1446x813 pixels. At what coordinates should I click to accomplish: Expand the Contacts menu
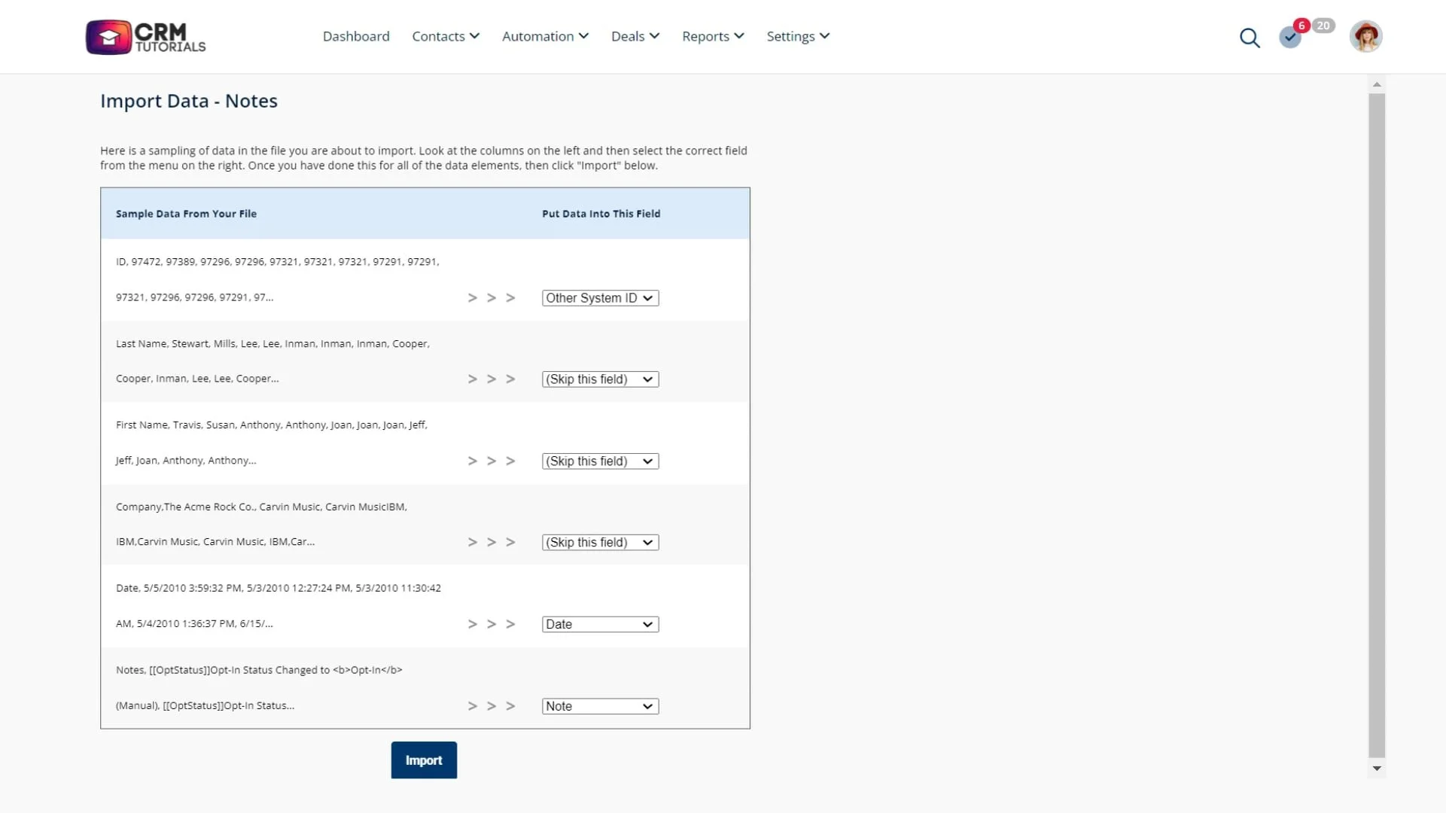pyautogui.click(x=446, y=36)
